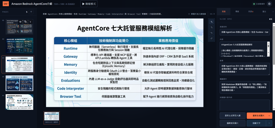Switch to the 專案 tab

[x=237, y=12]
